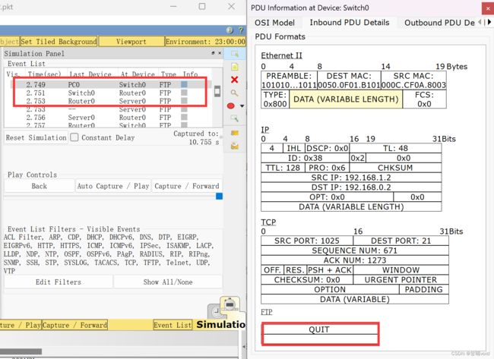494x359 pixels.
Task: Open the drawing shape dropdown arrow
Action: pos(242,106)
